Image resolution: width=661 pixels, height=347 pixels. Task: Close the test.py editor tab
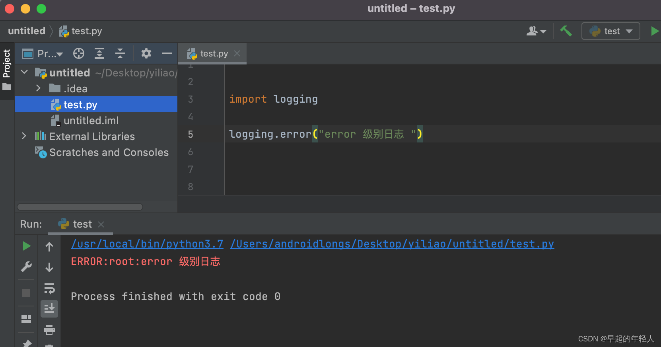(x=237, y=53)
